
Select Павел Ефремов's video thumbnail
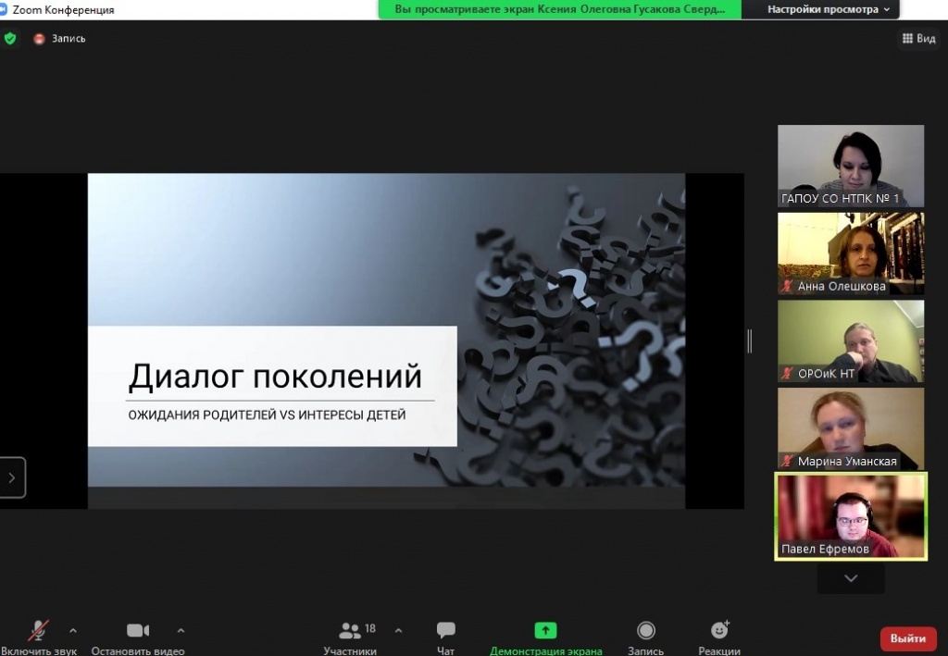(851, 516)
